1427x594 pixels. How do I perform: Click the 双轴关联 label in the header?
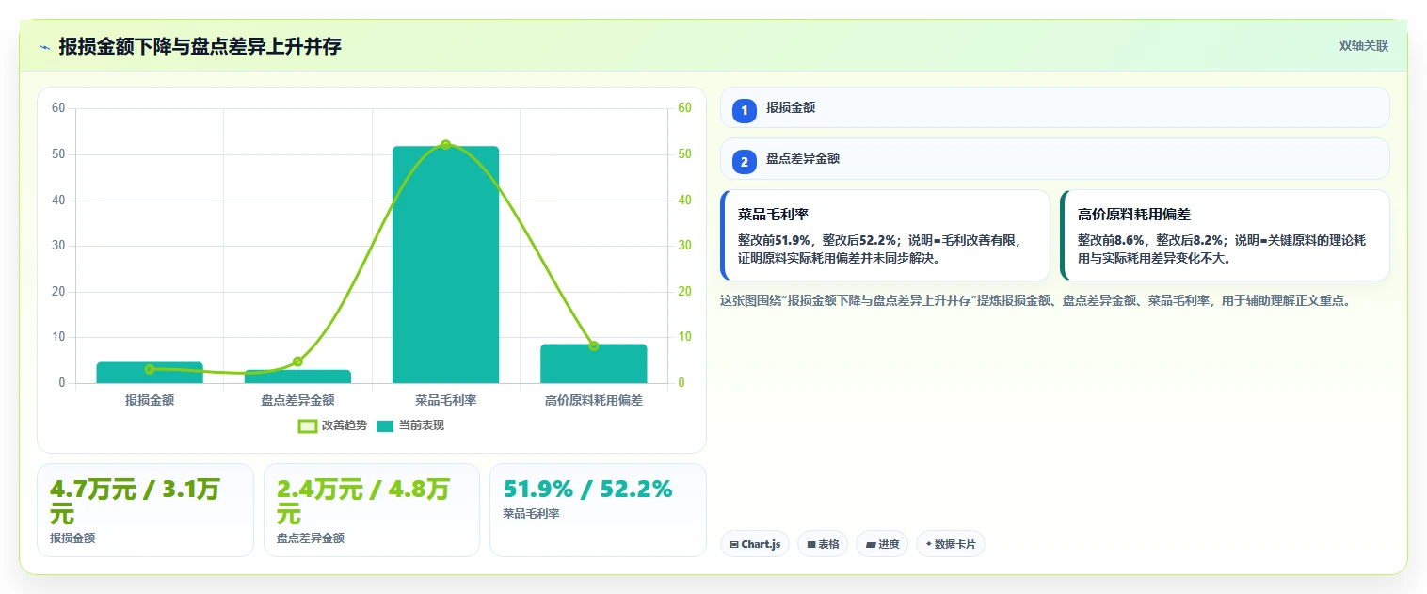(1364, 46)
